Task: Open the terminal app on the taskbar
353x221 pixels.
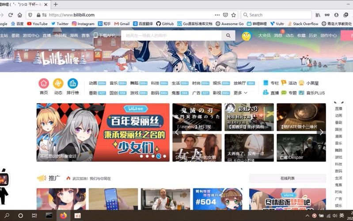Action: (49, 216)
